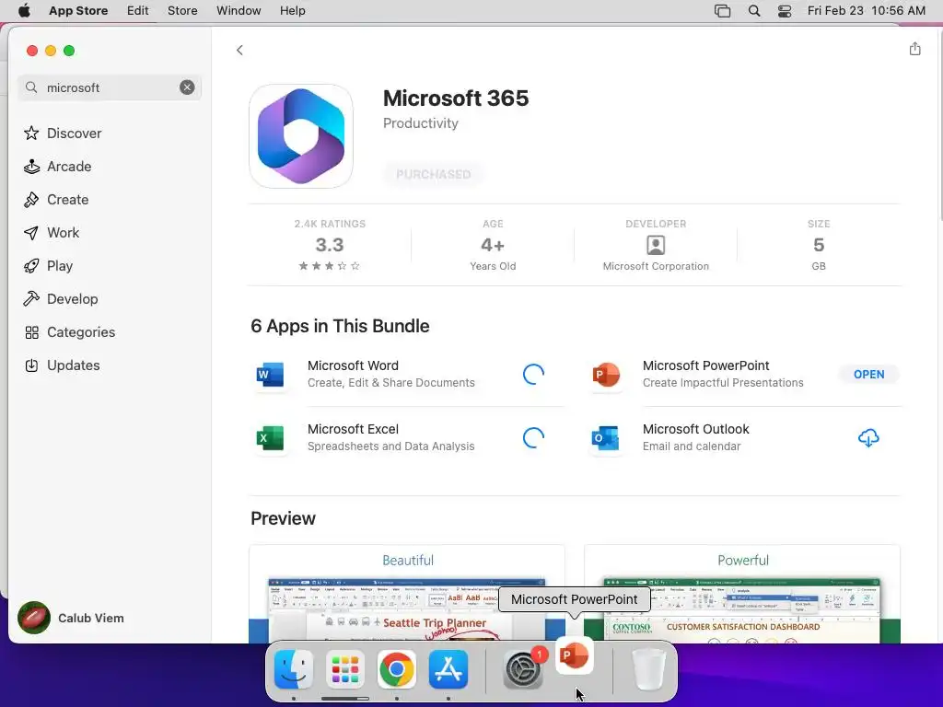Click the date and time clock
This screenshot has height=707, width=943.
[866, 11]
